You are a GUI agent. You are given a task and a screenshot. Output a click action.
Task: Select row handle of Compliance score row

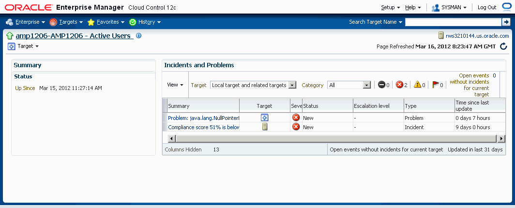(x=165, y=127)
